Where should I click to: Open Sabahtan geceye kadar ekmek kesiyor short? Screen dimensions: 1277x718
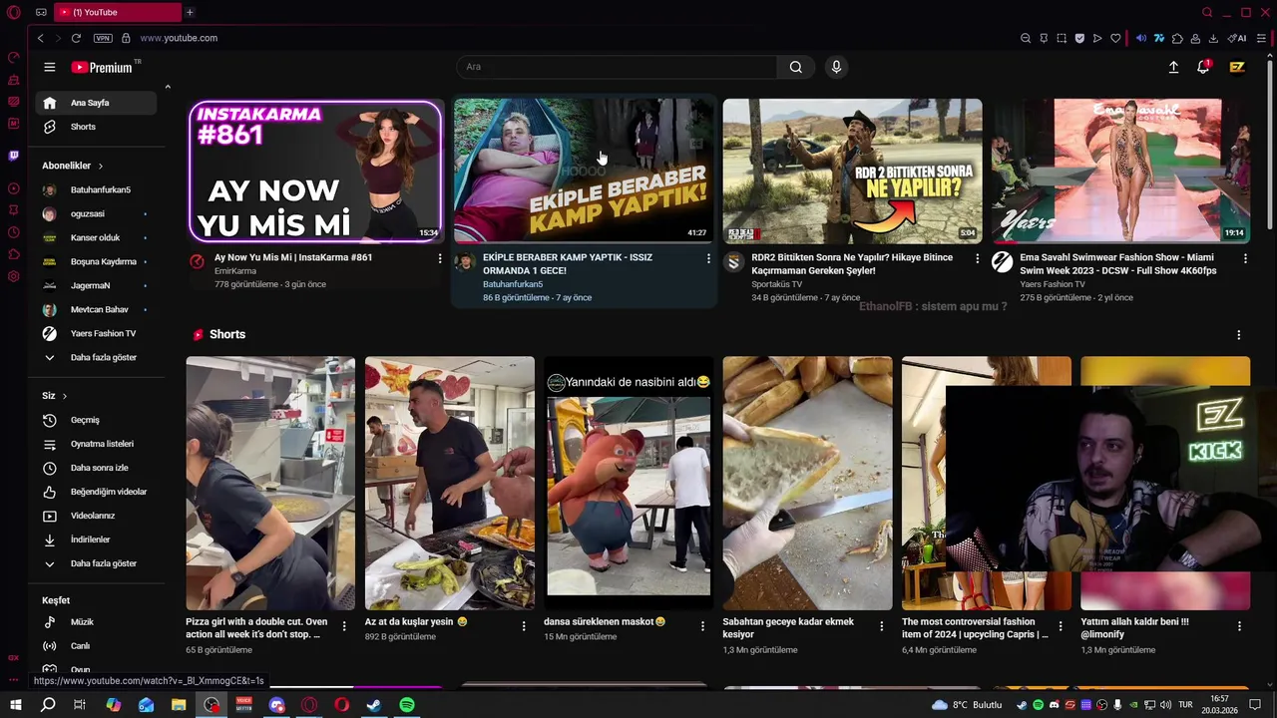pyautogui.click(x=807, y=484)
